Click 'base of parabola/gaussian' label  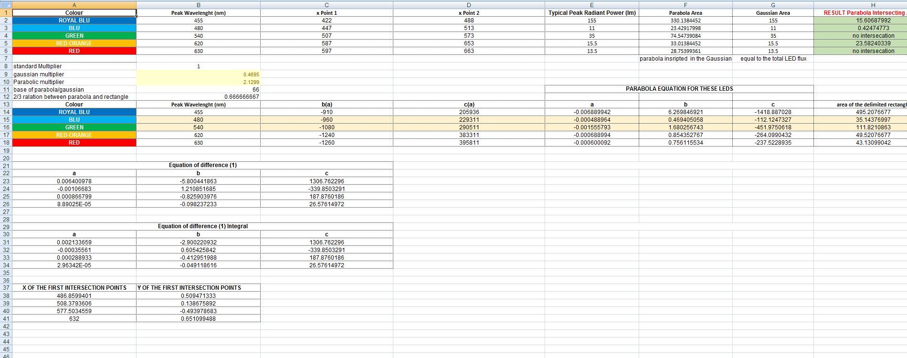[x=74, y=90]
